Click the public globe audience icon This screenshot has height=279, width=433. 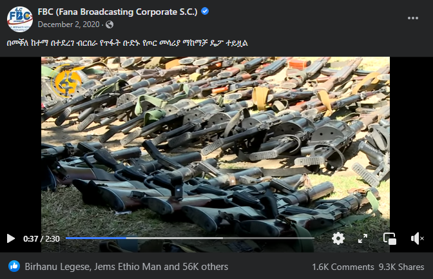pyautogui.click(x=110, y=24)
